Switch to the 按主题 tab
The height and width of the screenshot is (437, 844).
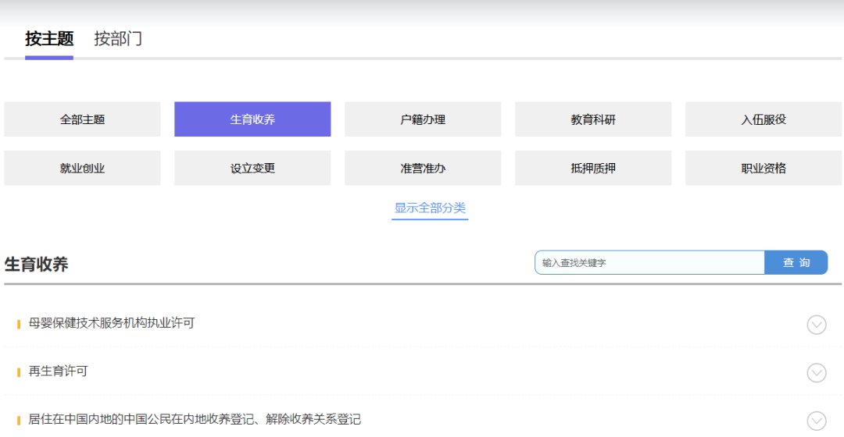point(49,39)
